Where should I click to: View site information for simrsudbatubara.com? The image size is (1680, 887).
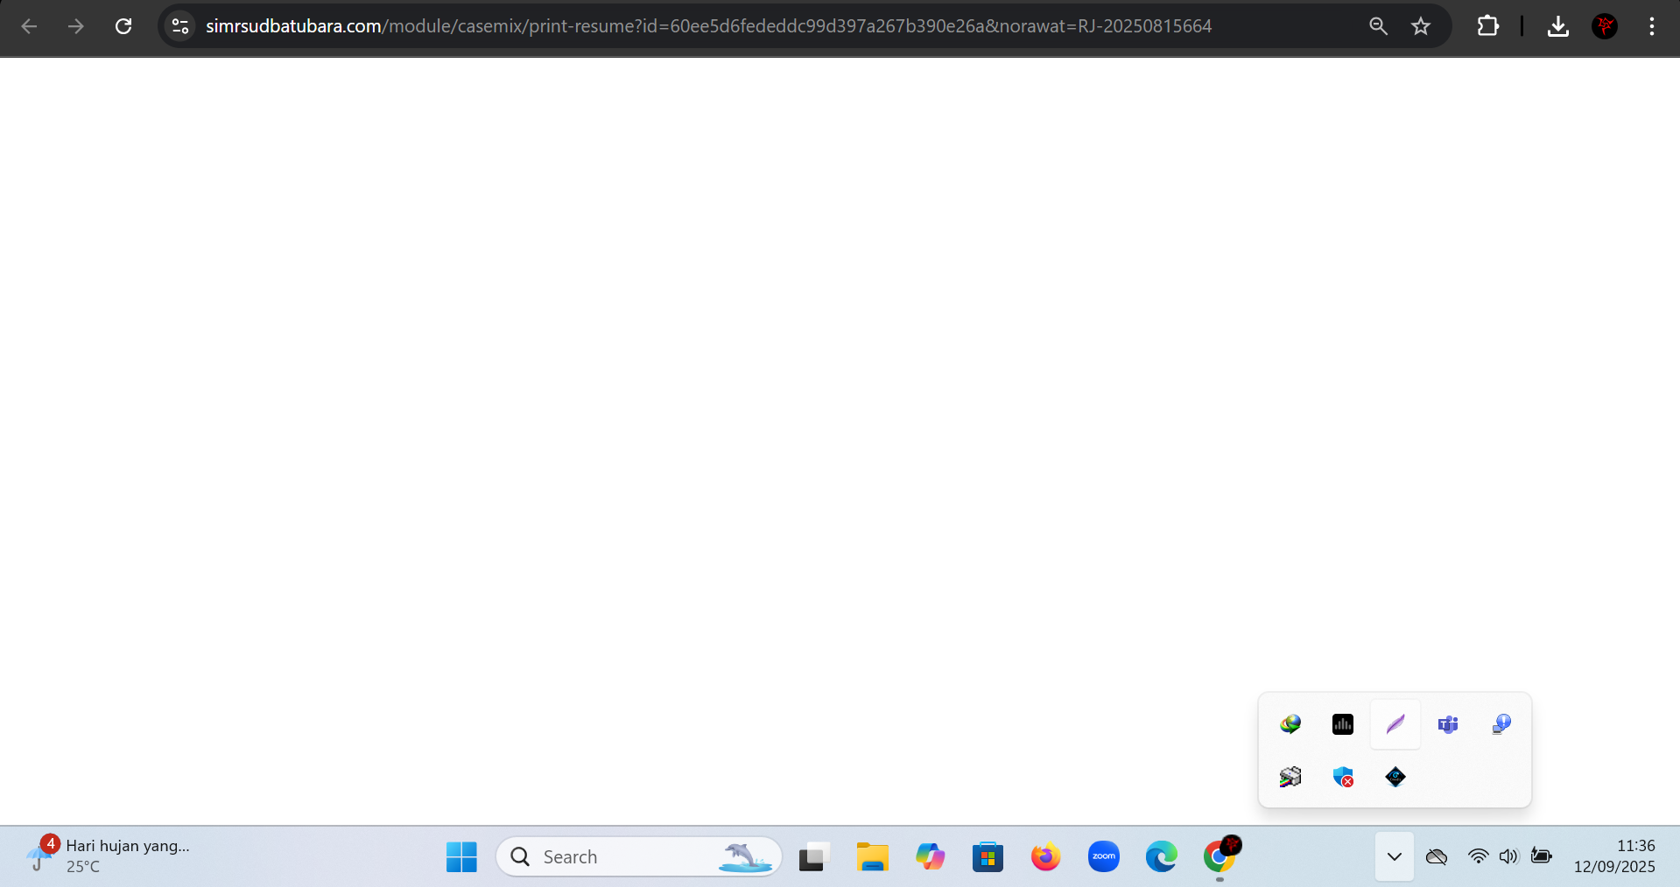pyautogui.click(x=180, y=26)
